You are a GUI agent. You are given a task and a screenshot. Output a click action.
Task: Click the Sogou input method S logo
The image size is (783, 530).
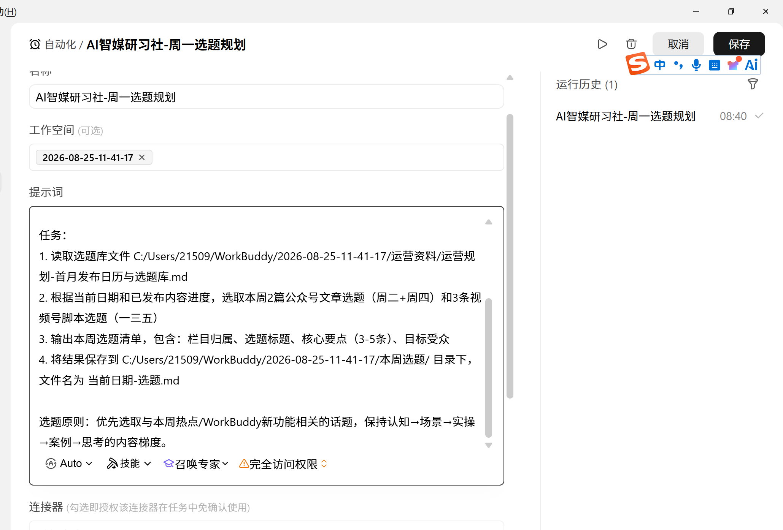pyautogui.click(x=637, y=64)
